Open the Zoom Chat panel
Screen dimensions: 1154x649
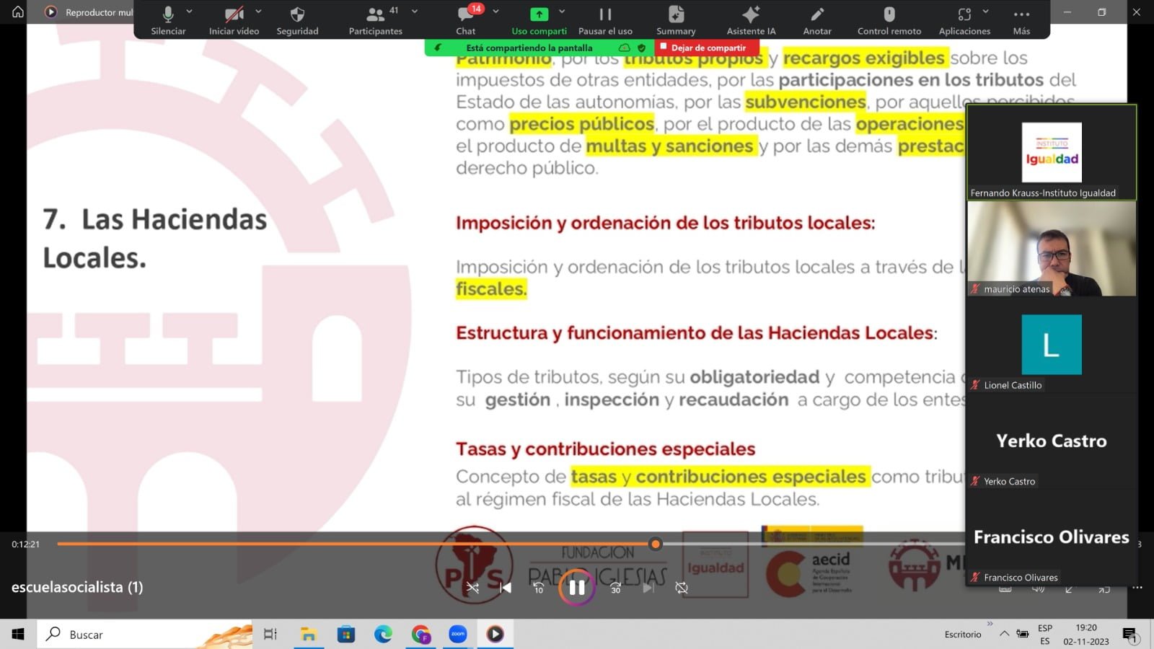[465, 19]
